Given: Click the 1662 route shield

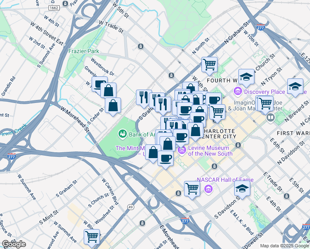Looking at the screenshot, I should tap(54, 8).
